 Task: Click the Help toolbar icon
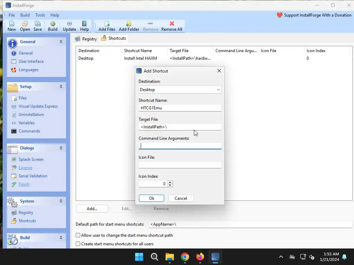pyautogui.click(x=84, y=26)
